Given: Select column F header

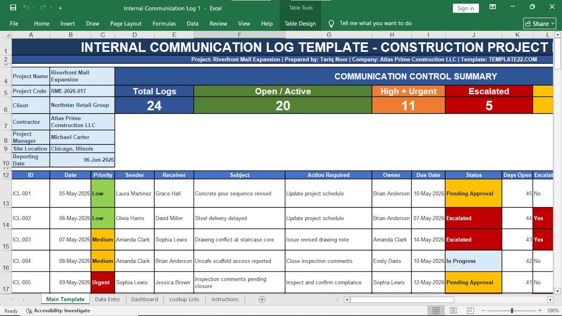Looking at the screenshot, I should click(240, 35).
